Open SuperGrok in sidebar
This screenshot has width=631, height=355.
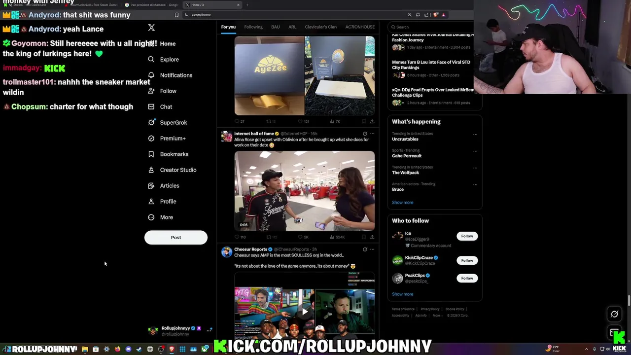point(167,122)
